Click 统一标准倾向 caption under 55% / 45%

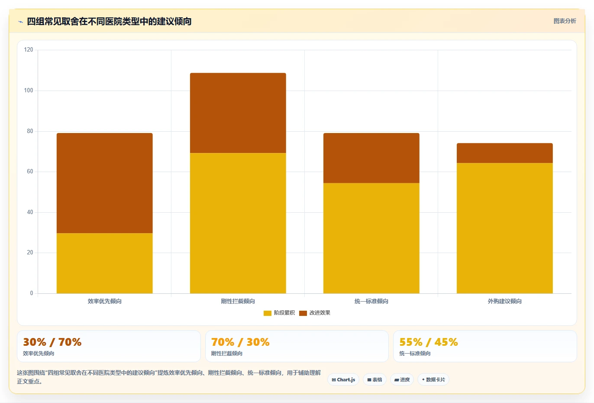pos(415,354)
